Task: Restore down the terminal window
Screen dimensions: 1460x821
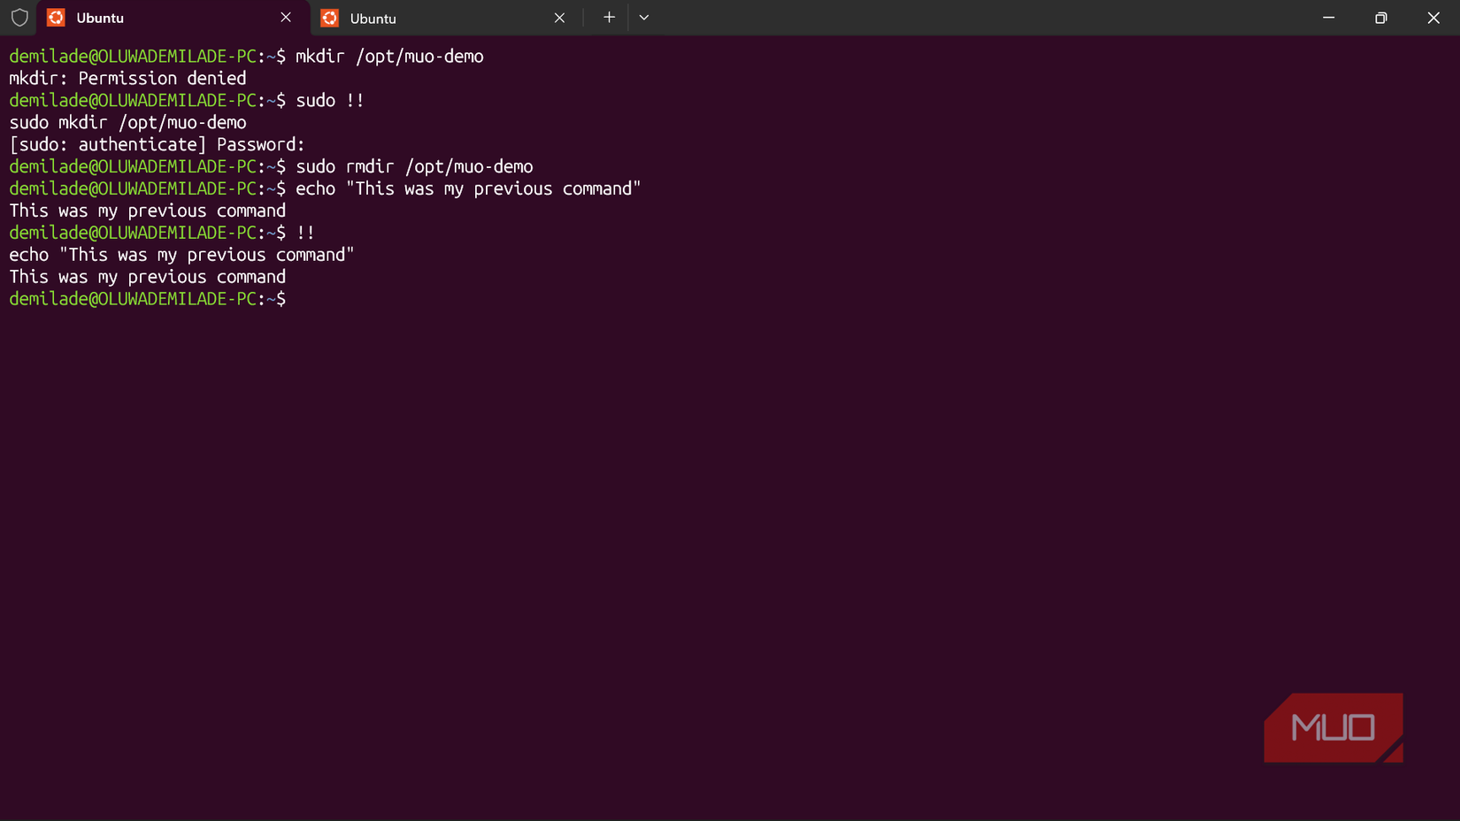Action: 1381,18
